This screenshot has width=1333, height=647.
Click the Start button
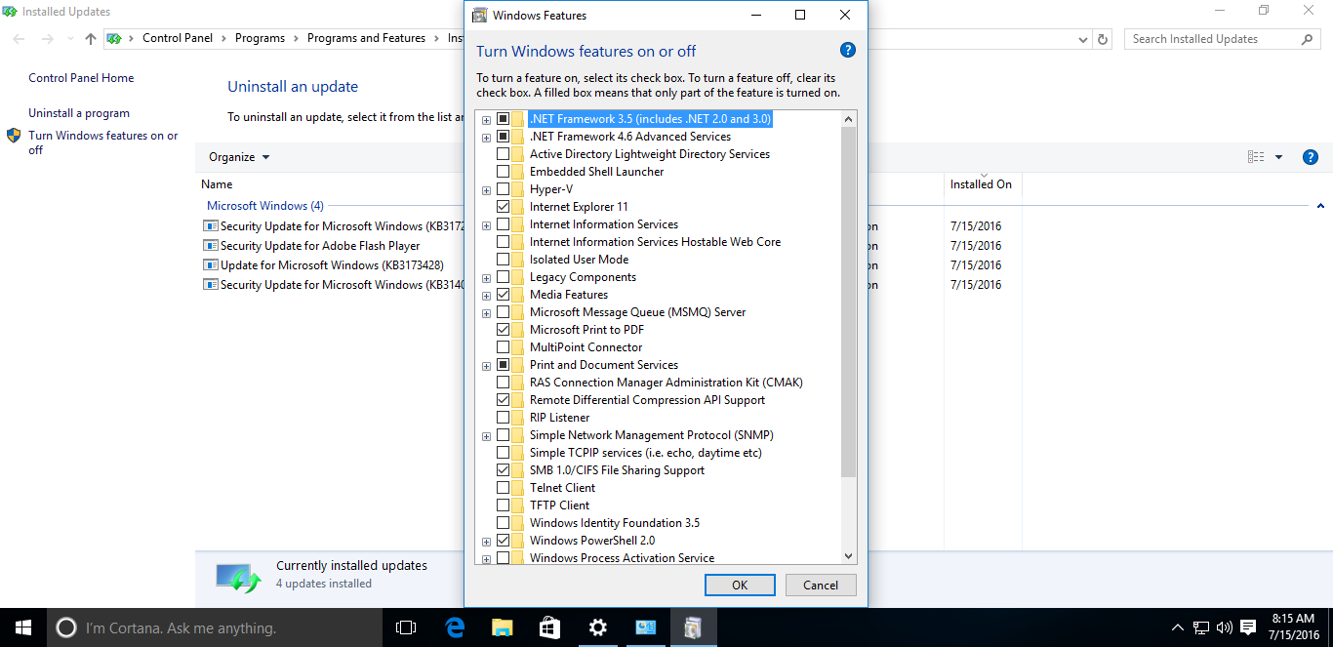(22, 627)
